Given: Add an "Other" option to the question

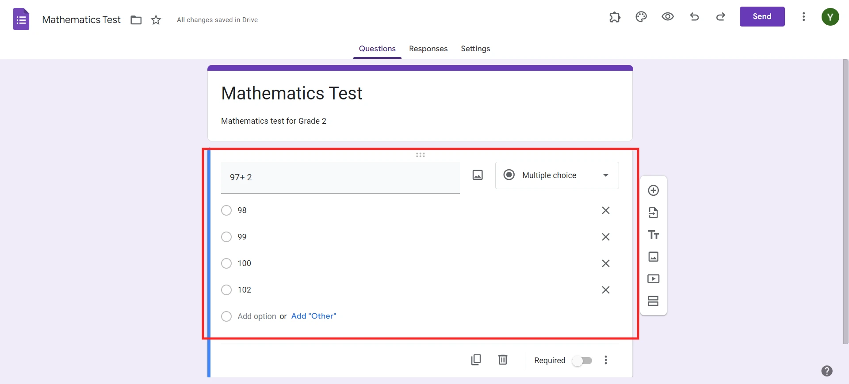Looking at the screenshot, I should 313,316.
